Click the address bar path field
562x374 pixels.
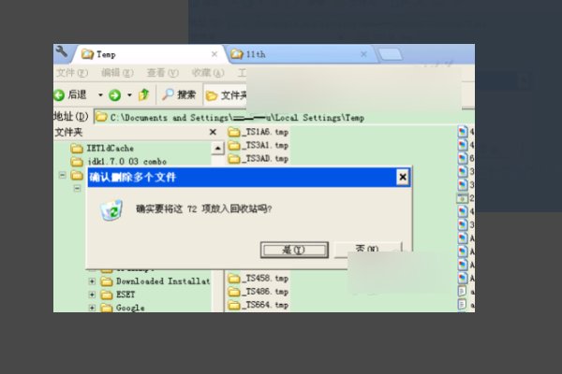(283, 118)
